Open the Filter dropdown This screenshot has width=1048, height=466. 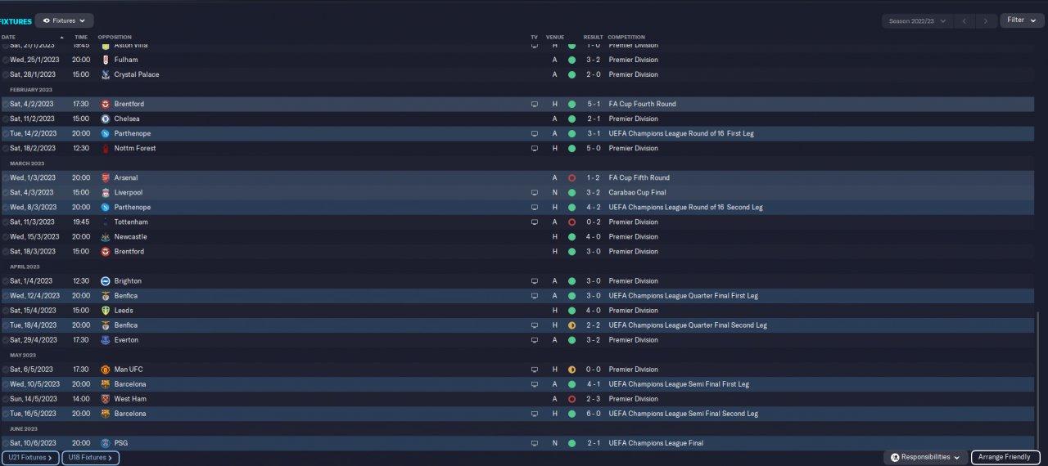(1022, 20)
